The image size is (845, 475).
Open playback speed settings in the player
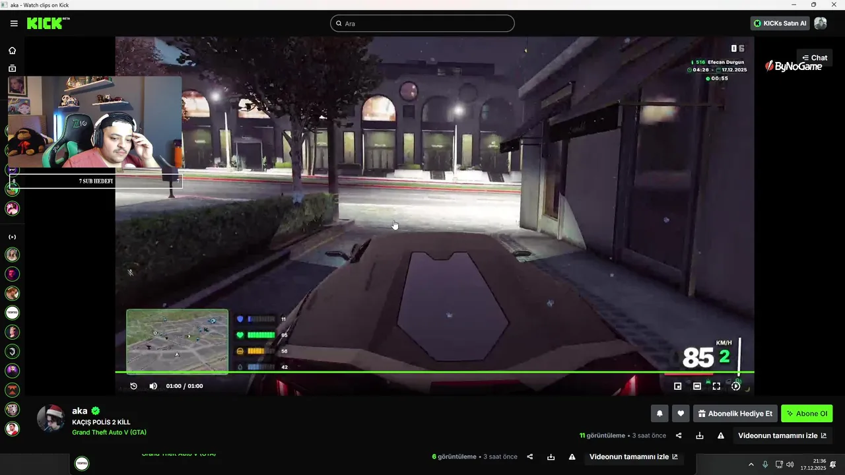[735, 386]
